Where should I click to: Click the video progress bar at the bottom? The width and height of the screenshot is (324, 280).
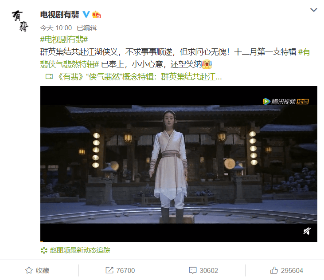[x=179, y=241]
